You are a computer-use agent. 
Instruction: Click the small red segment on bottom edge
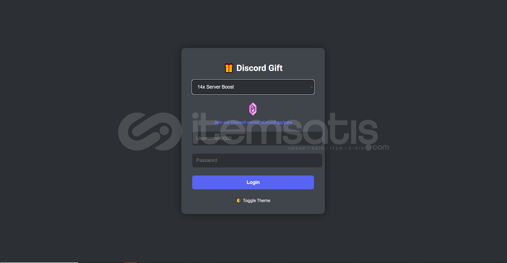[130, 262]
